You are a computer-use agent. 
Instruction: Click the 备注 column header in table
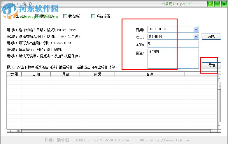150,74
